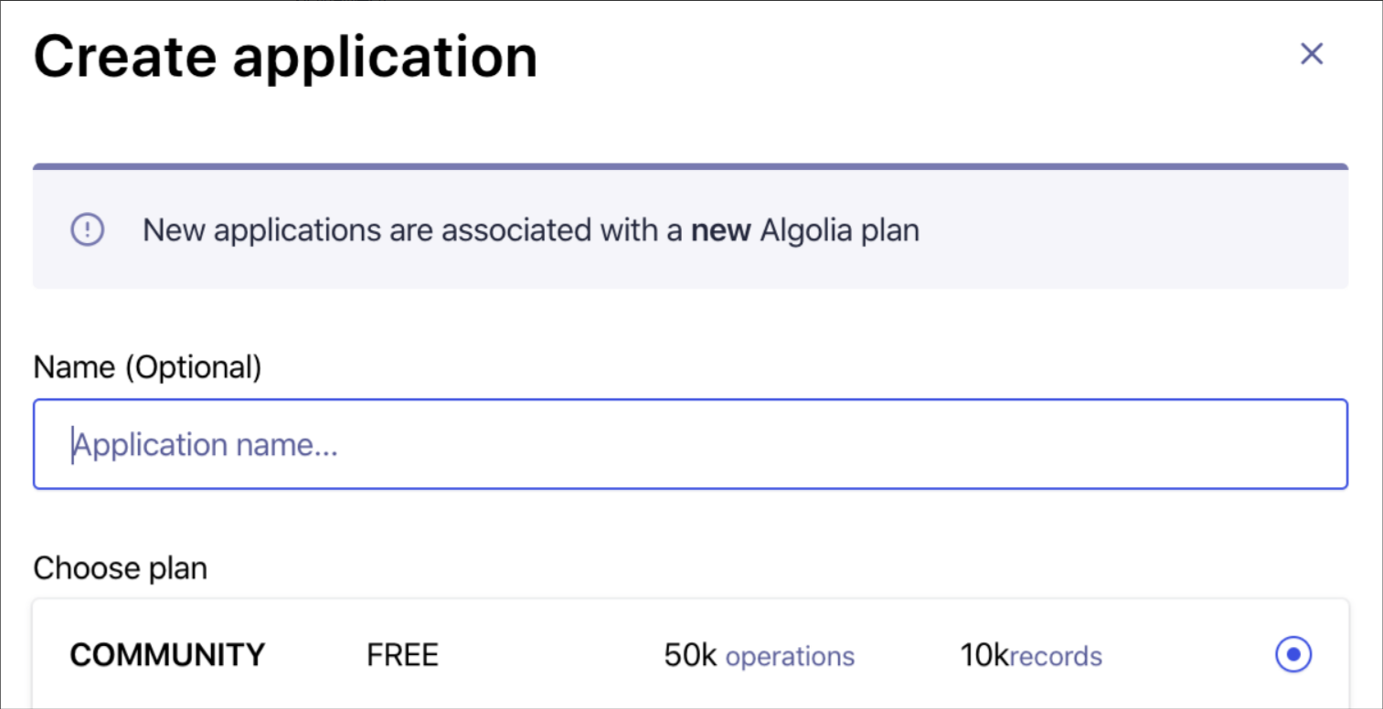Click the COMMUNITY plan name label
This screenshot has height=709, width=1383.
167,655
